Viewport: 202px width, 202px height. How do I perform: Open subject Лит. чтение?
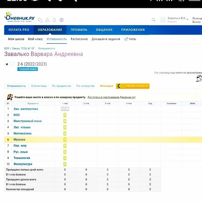point(22,127)
